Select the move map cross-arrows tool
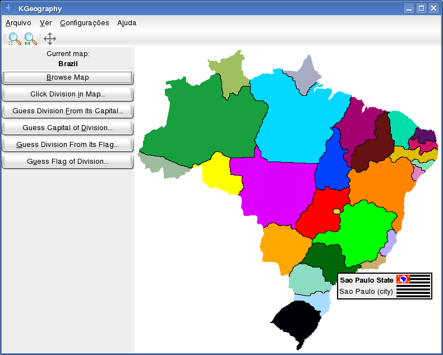This screenshot has width=443, height=355. click(50, 39)
